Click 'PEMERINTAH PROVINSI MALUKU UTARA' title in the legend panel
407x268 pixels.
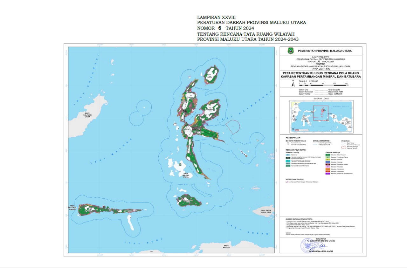pos(325,51)
